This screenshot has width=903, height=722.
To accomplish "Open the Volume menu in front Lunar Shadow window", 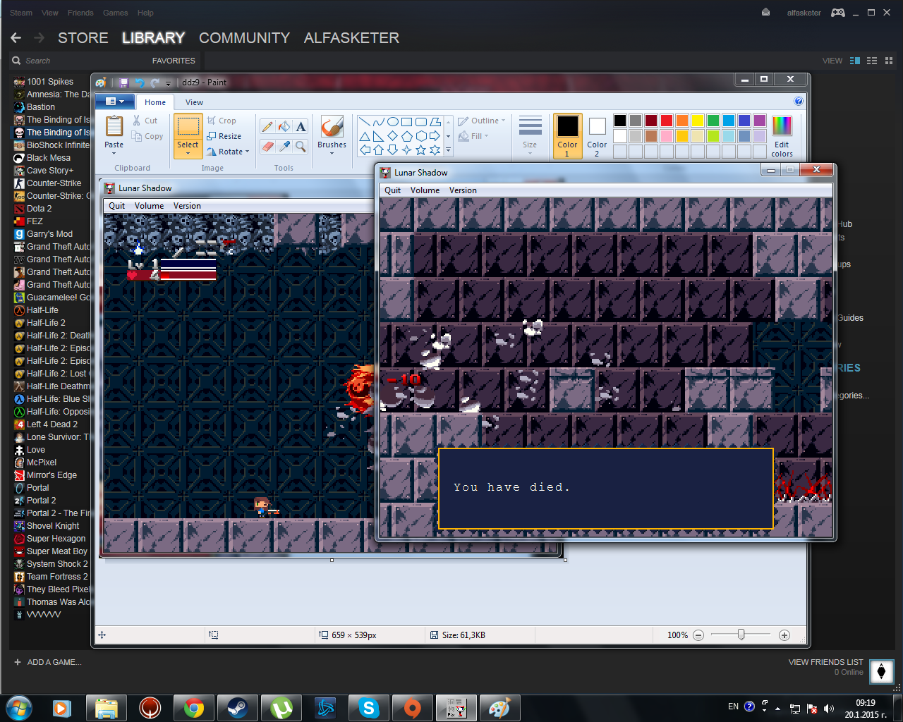I will [425, 190].
